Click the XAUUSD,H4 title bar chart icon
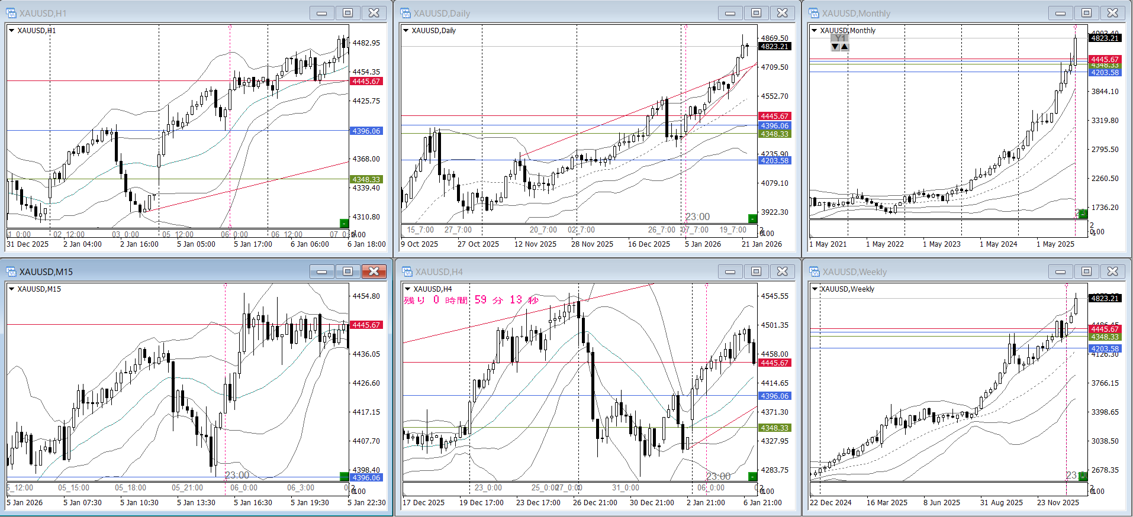This screenshot has height=517, width=1133. tap(407, 272)
